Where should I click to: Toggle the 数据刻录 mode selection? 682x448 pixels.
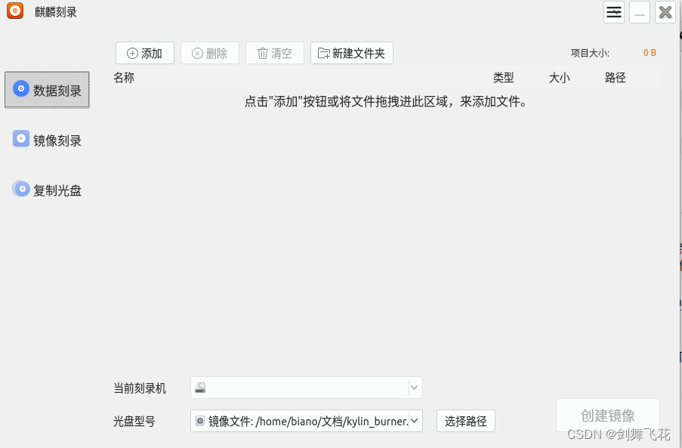(x=47, y=89)
